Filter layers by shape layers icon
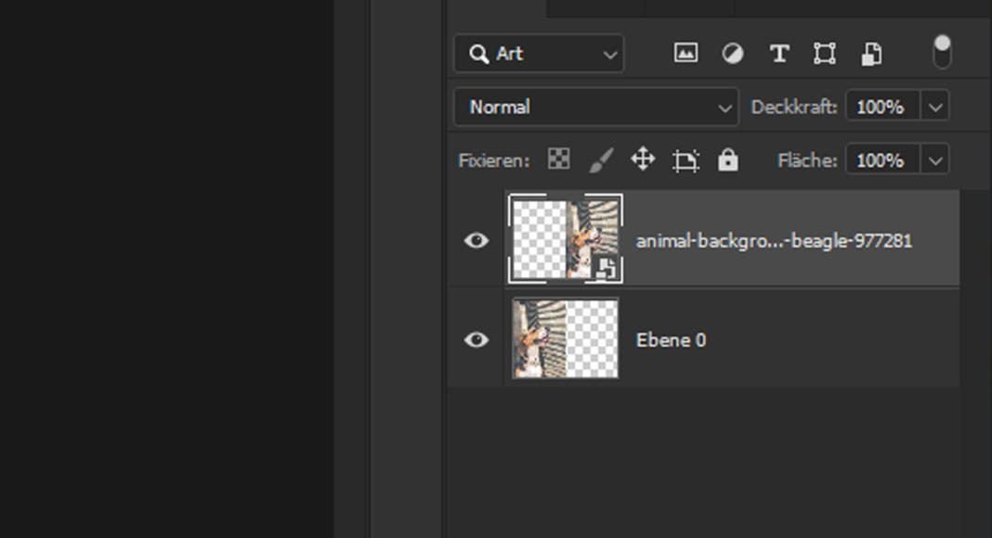 pyautogui.click(x=825, y=54)
